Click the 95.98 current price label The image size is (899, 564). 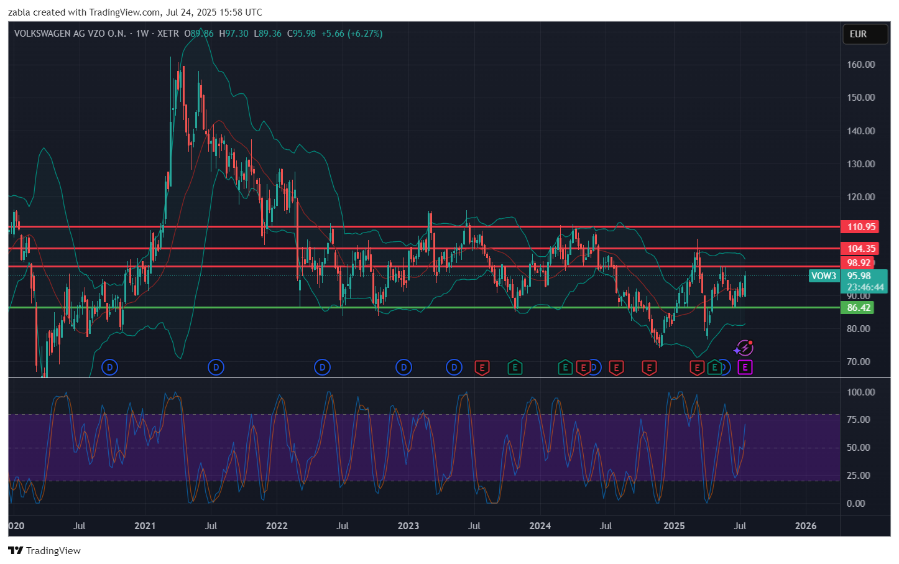(859, 276)
